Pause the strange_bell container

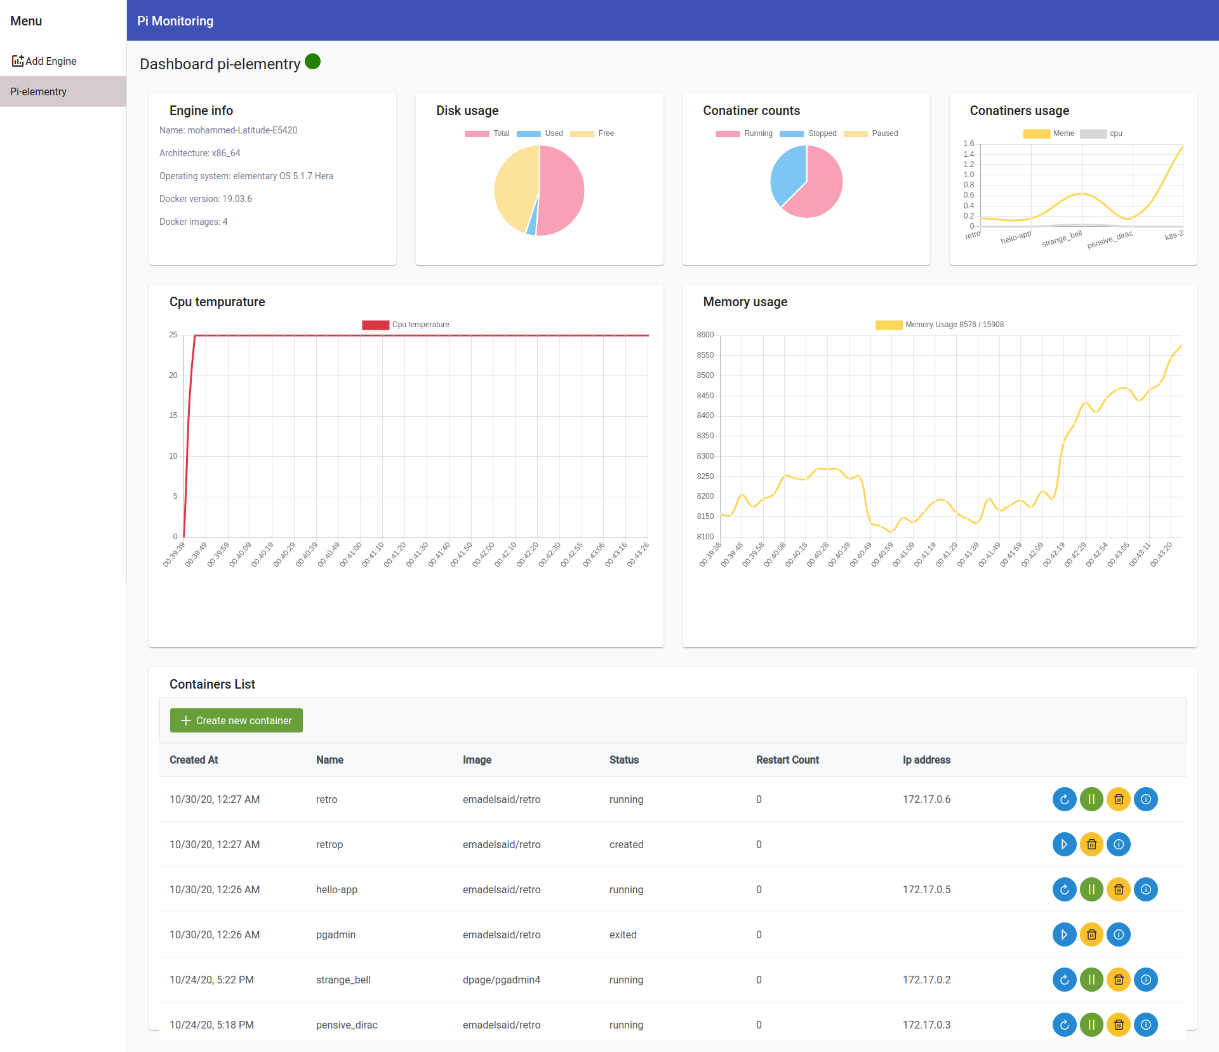point(1091,980)
